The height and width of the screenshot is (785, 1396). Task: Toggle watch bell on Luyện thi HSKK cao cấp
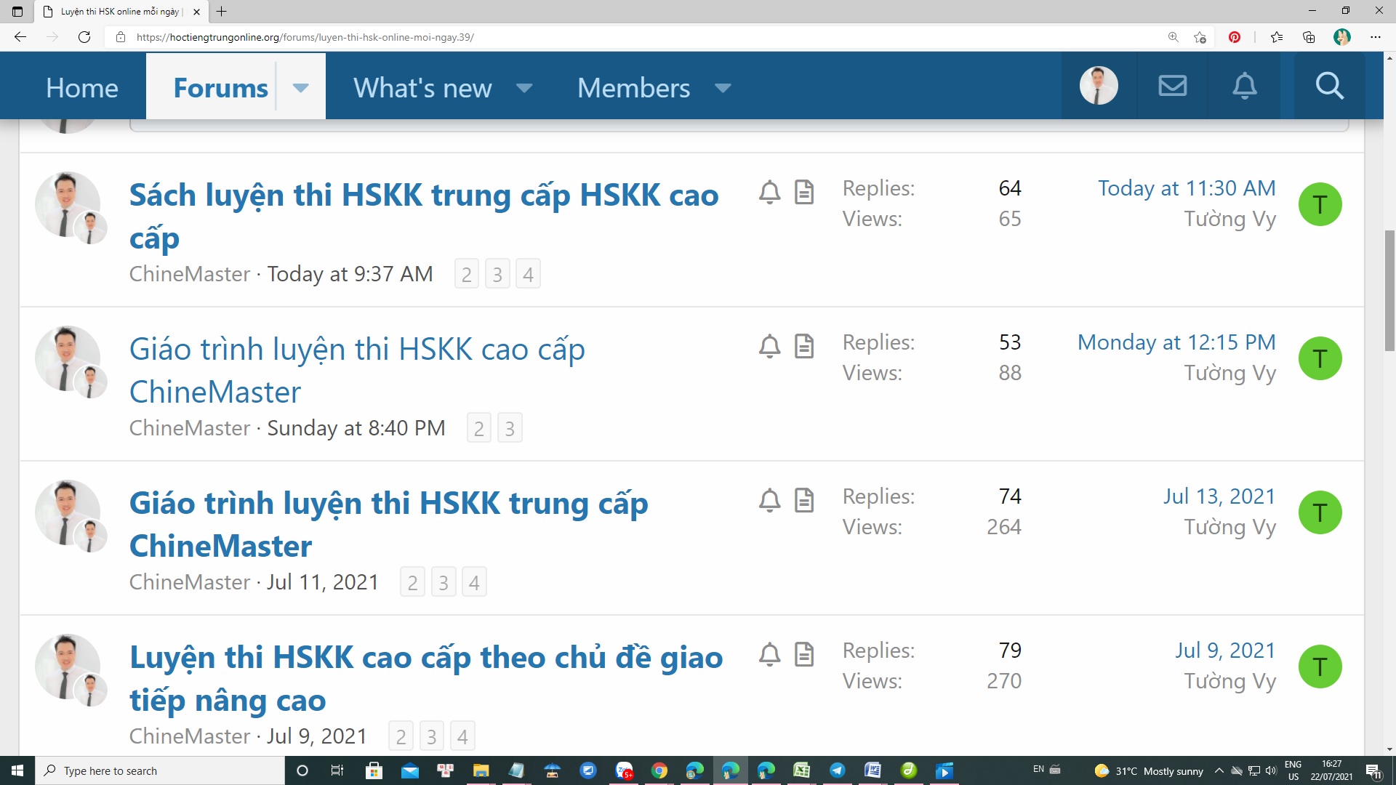[769, 655]
